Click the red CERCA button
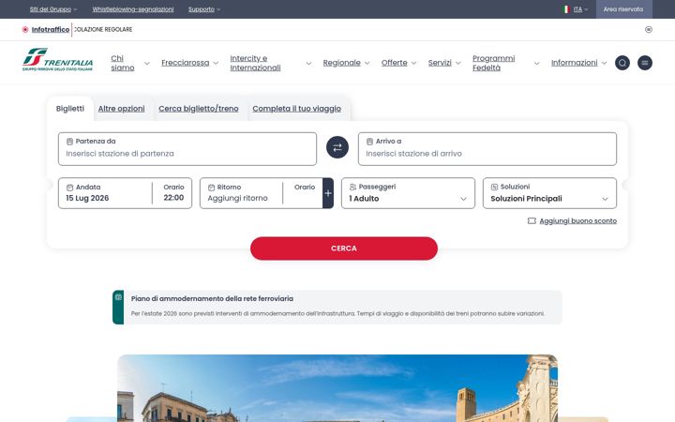 (x=344, y=249)
